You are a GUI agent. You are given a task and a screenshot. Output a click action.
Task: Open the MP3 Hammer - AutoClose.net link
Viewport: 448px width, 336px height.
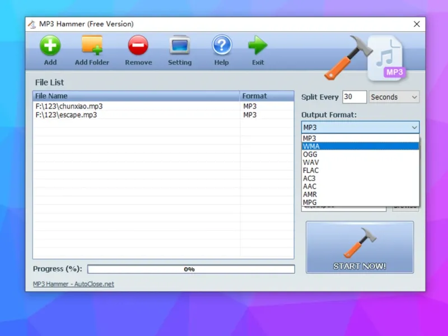point(73,284)
